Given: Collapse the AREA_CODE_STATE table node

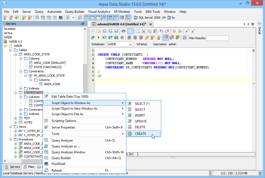Looking at the screenshot, I should point(16,54).
